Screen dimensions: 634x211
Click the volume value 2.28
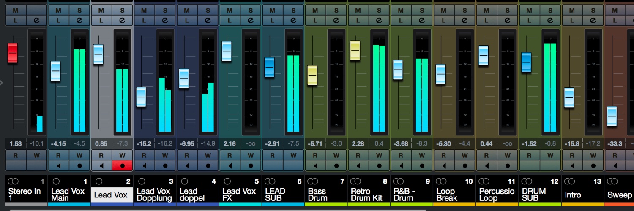tap(358, 144)
